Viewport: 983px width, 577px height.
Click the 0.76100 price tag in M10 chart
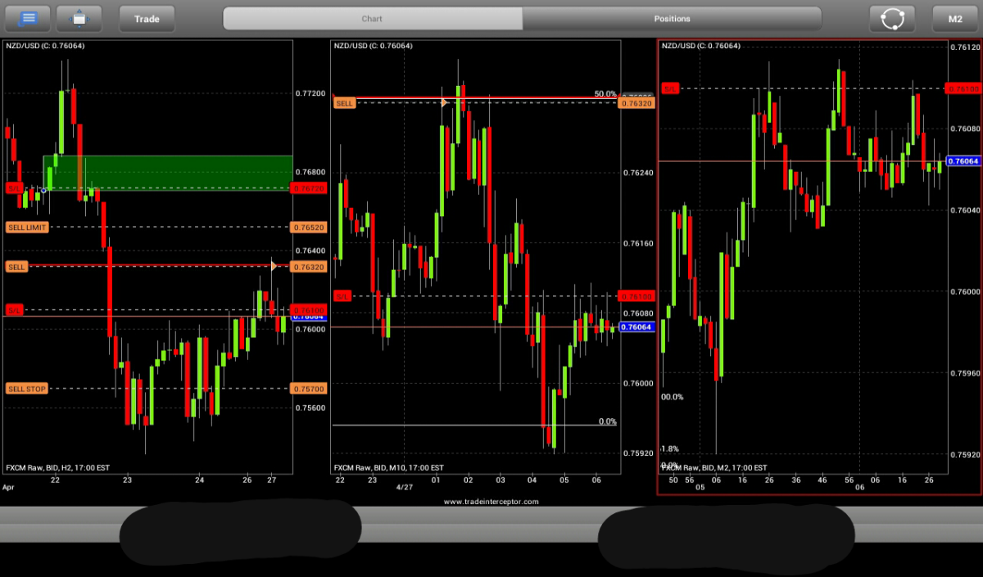pos(636,296)
